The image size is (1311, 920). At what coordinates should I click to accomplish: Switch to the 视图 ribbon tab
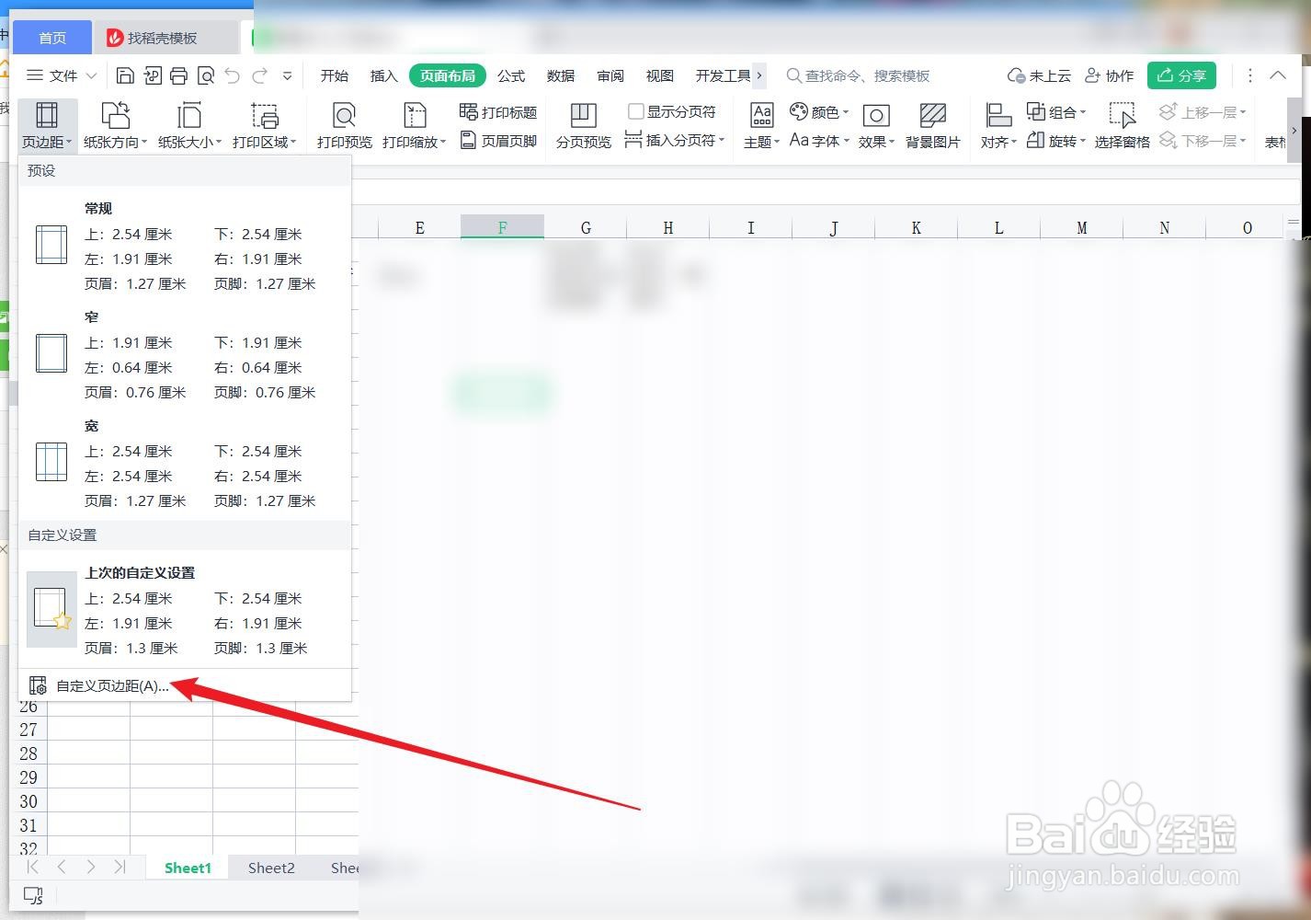660,75
